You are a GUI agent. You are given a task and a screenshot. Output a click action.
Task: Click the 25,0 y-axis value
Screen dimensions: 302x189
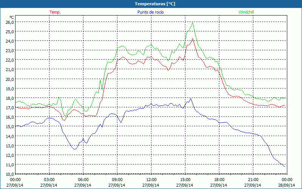(x=10, y=31)
